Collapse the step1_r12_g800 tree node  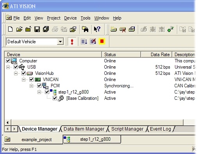(x=39, y=92)
